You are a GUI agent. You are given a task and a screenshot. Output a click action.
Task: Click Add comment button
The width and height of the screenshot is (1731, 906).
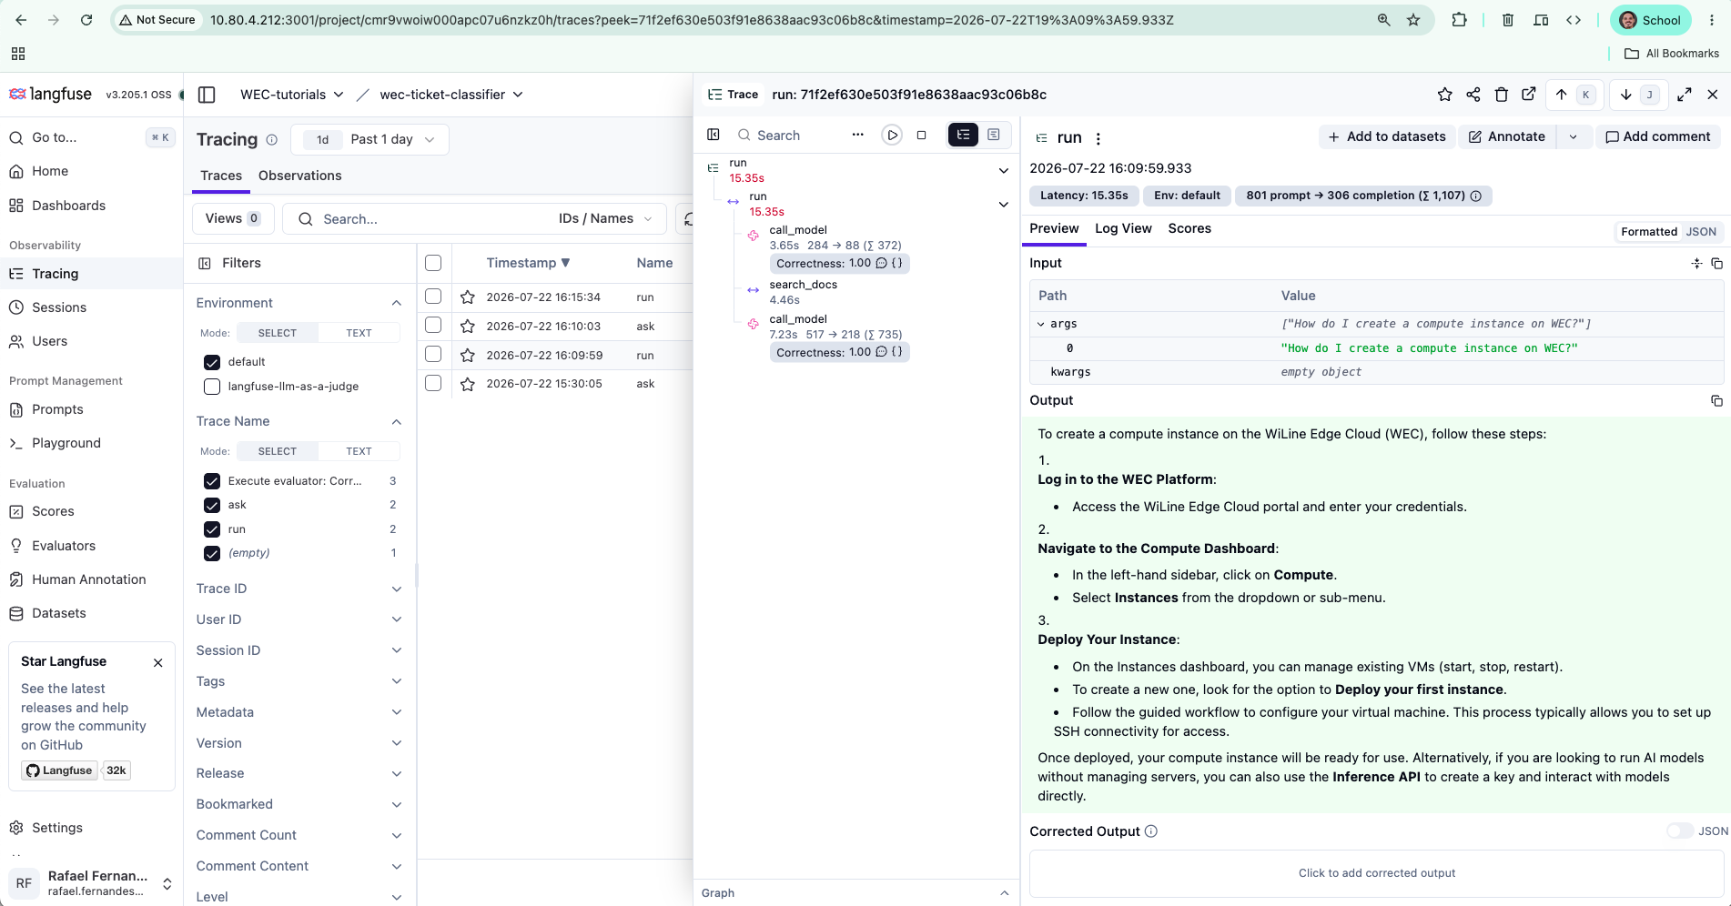1657,136
